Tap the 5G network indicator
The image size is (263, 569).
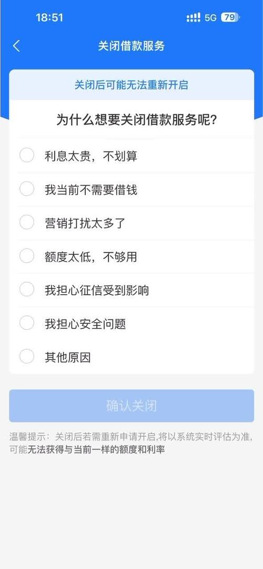pyautogui.click(x=211, y=18)
